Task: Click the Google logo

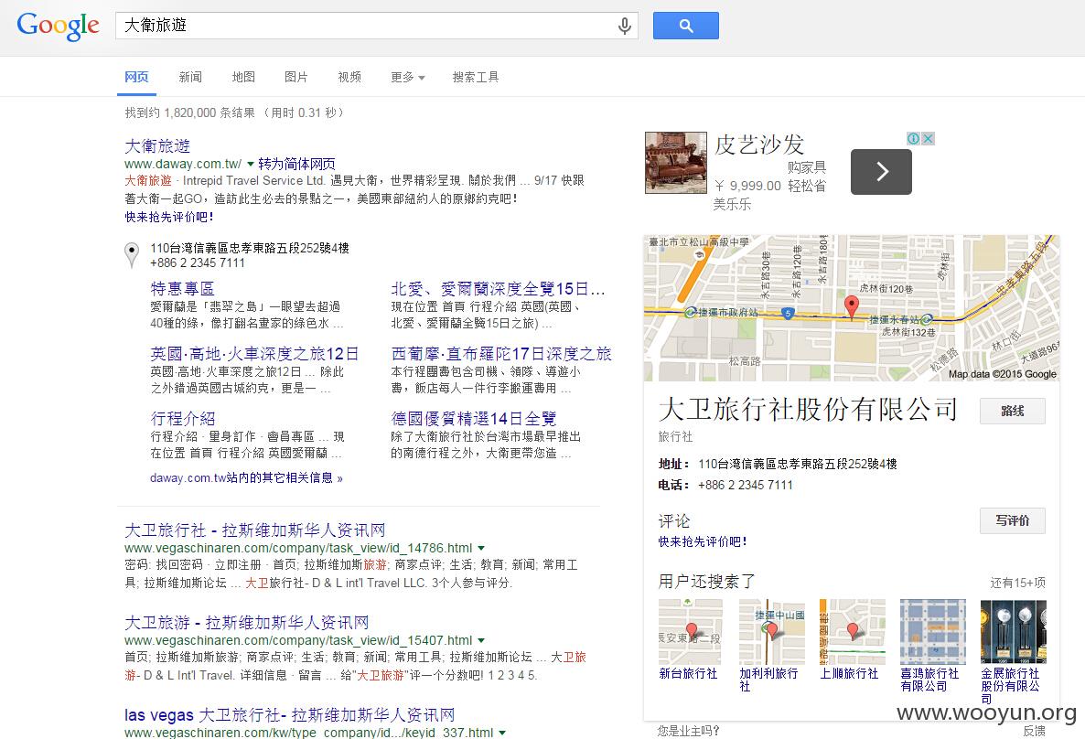Action: tap(59, 27)
